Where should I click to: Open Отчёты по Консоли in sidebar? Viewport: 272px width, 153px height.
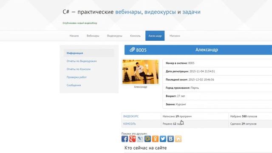[78, 69]
